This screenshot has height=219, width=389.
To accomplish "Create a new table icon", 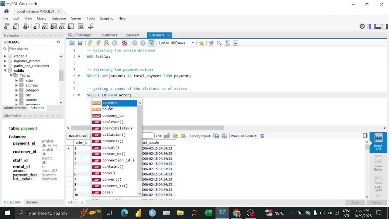I will pos(45,26).
